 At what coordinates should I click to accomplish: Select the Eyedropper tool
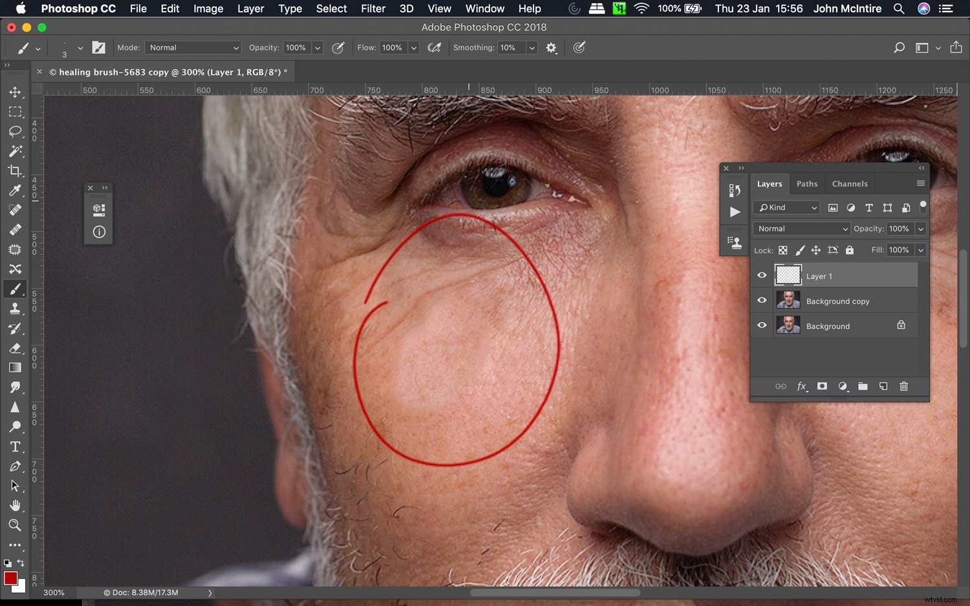click(x=16, y=190)
